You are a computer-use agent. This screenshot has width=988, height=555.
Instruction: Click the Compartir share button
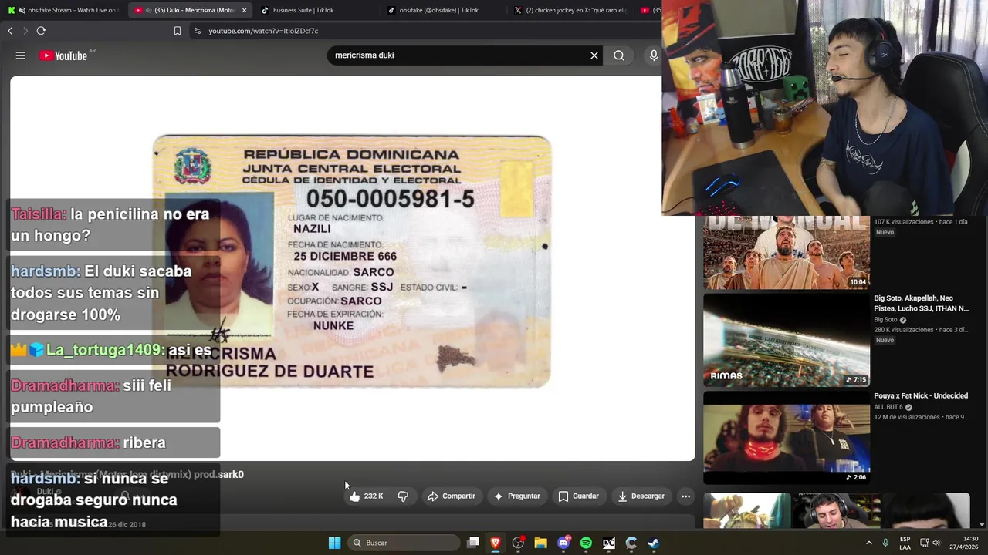452,496
